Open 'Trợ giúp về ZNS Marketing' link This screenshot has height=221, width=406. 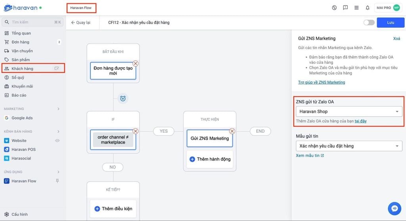click(x=322, y=82)
